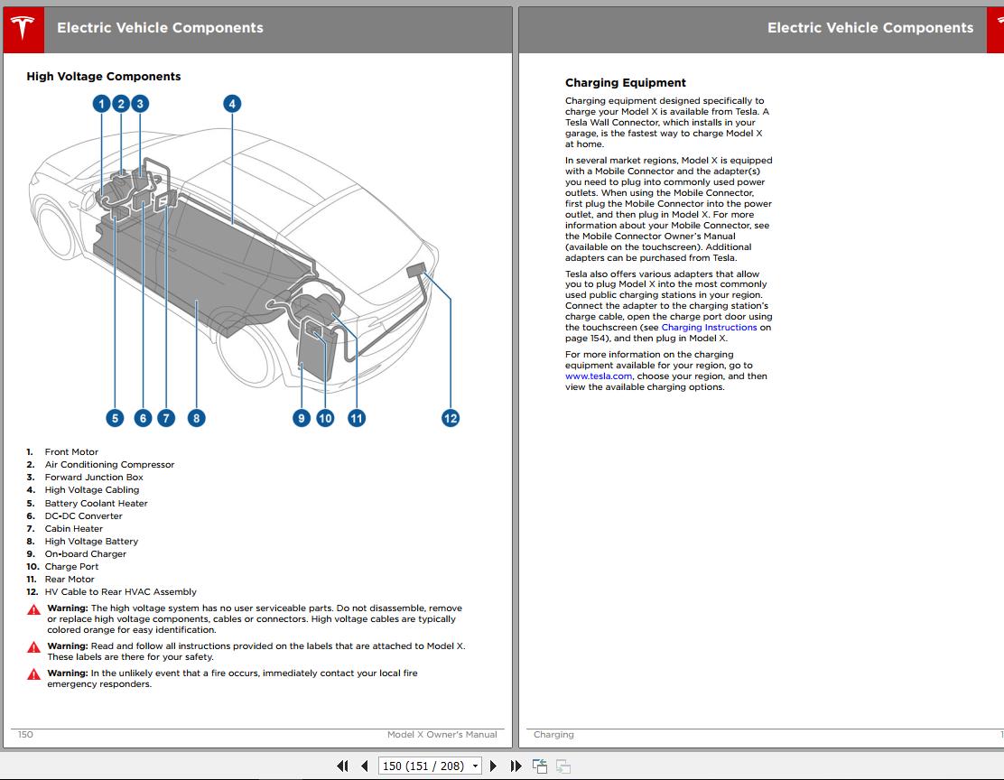Viewport: 1004px width, 780px height.
Task: Click callout number 8 for High Voltage Battery
Action: pyautogui.click(x=196, y=418)
